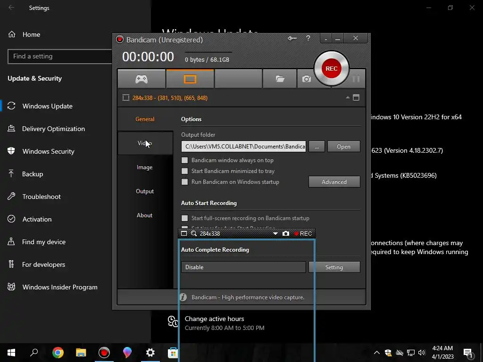This screenshot has width=483, height=362.
Task: Click the Find a setting search box
Action: point(60,57)
